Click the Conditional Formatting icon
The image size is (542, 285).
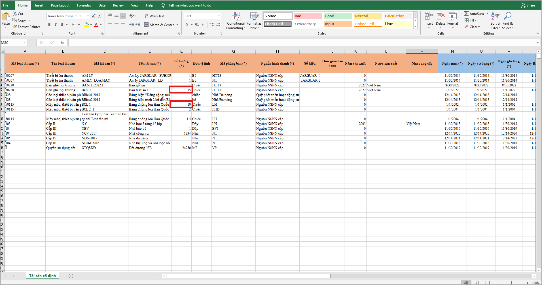pyautogui.click(x=236, y=17)
